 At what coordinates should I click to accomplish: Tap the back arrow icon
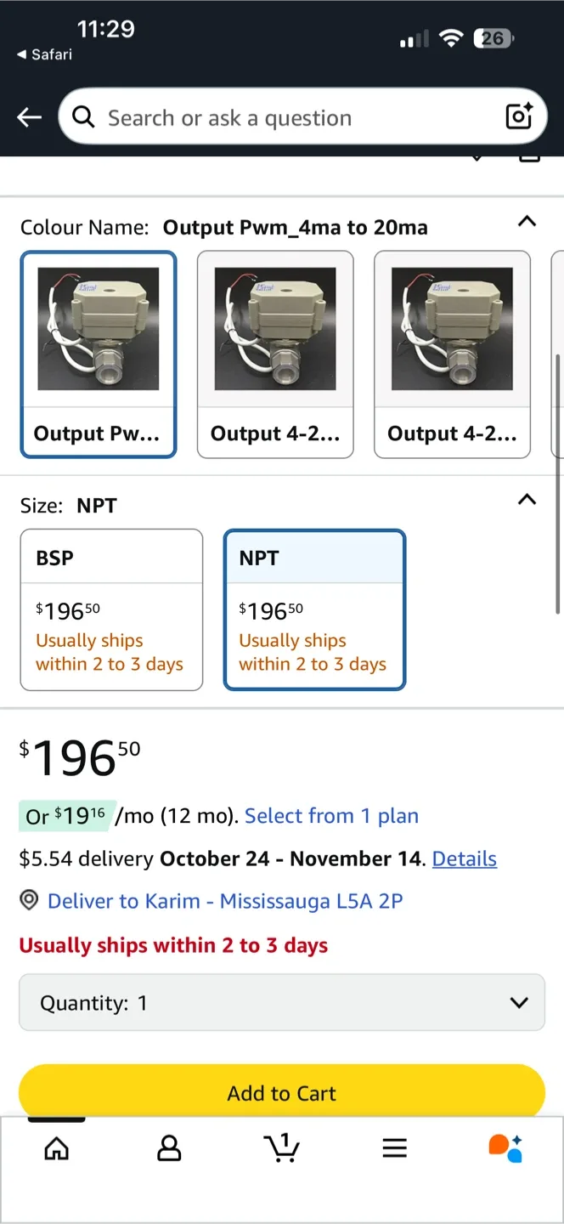(x=30, y=117)
